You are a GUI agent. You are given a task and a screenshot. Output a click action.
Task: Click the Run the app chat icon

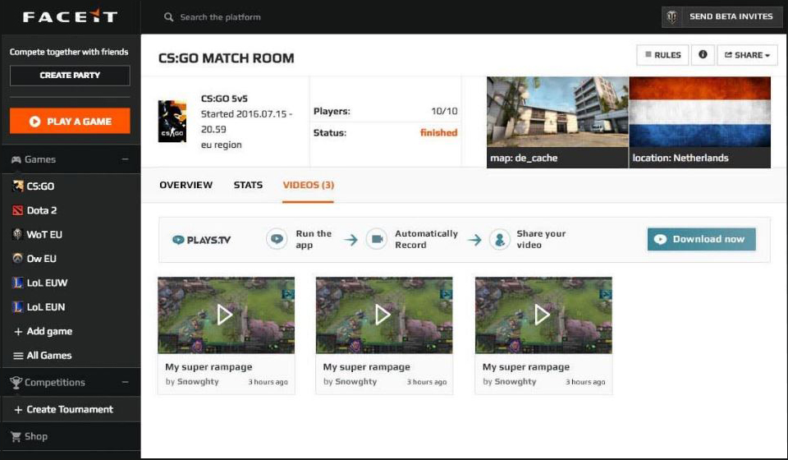tap(277, 239)
